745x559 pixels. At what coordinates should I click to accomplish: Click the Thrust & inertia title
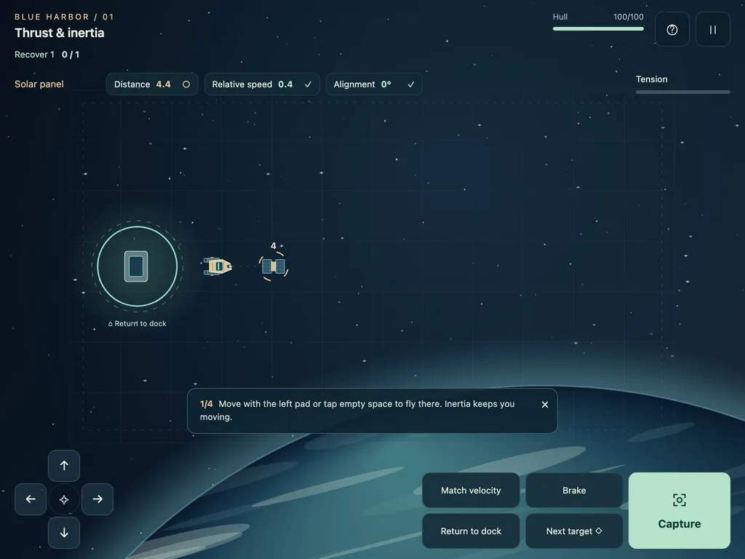click(60, 33)
